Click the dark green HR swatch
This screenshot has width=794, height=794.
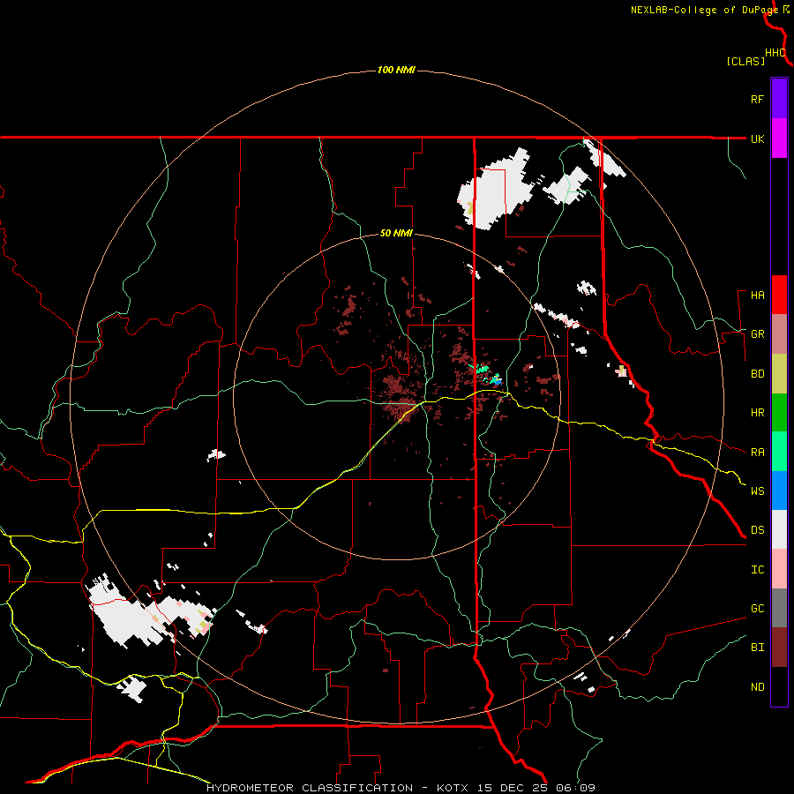(x=779, y=413)
